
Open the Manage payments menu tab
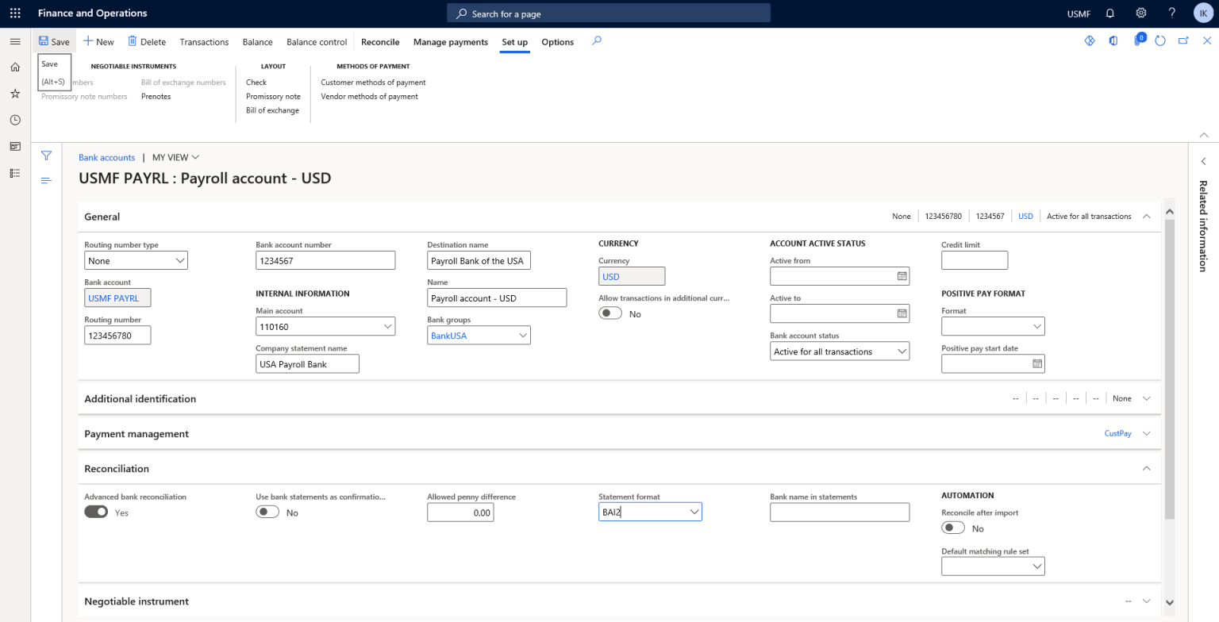pos(450,41)
